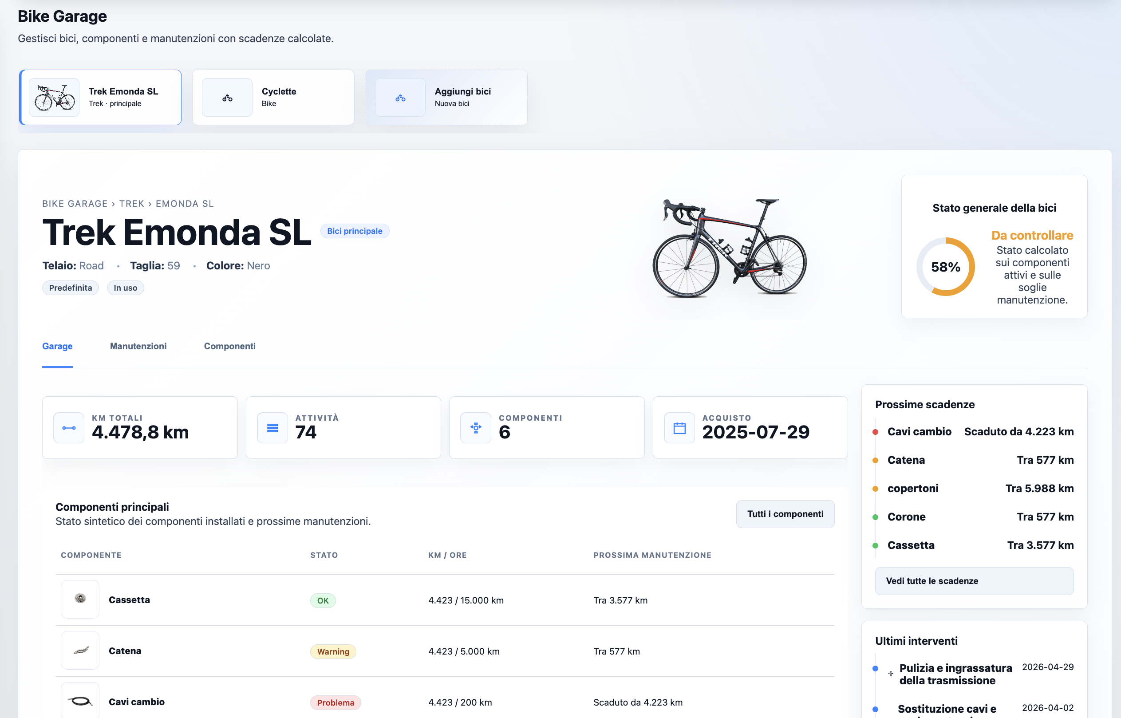Viewport: 1121px width, 718px height.
Task: Click the EMONDA SL breadcrumb
Action: point(185,204)
